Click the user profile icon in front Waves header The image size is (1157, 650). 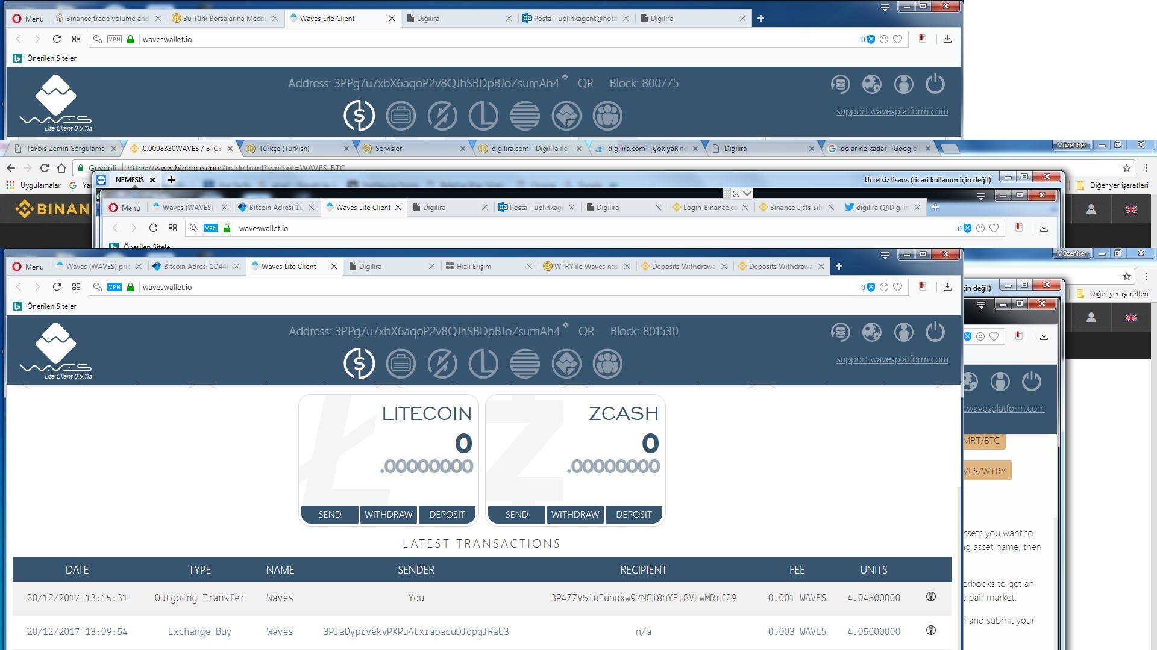903,332
